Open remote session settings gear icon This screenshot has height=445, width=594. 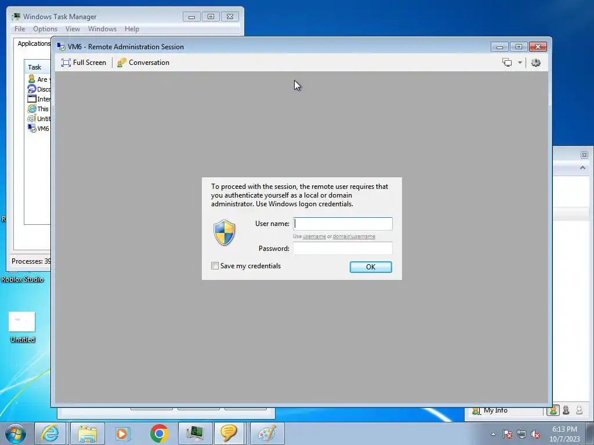coord(535,63)
